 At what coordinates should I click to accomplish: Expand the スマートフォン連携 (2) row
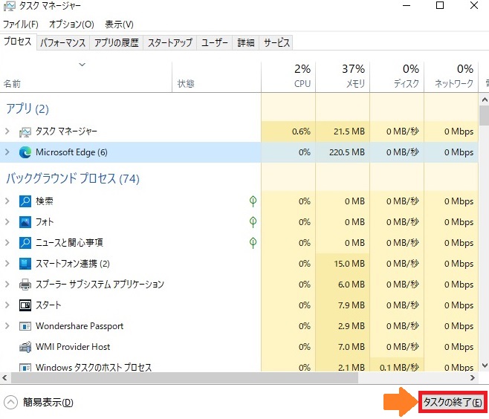pos(7,264)
